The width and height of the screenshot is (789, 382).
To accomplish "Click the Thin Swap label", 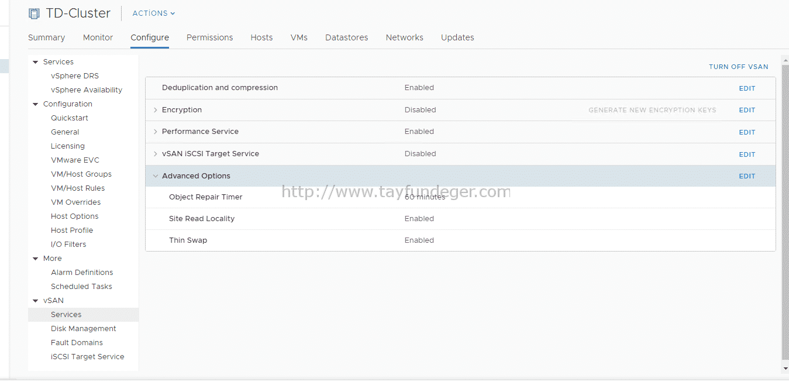I will pos(188,240).
